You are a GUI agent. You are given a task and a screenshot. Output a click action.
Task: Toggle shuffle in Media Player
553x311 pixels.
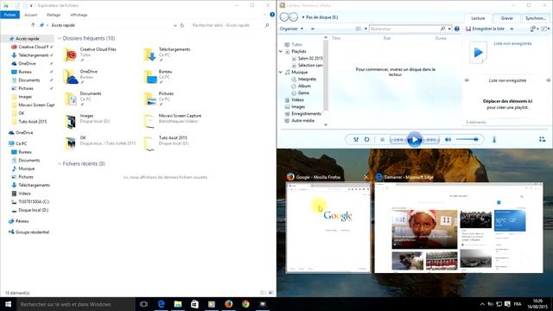[x=356, y=140]
